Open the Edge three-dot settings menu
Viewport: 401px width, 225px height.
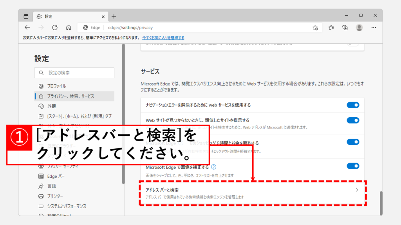point(374,28)
